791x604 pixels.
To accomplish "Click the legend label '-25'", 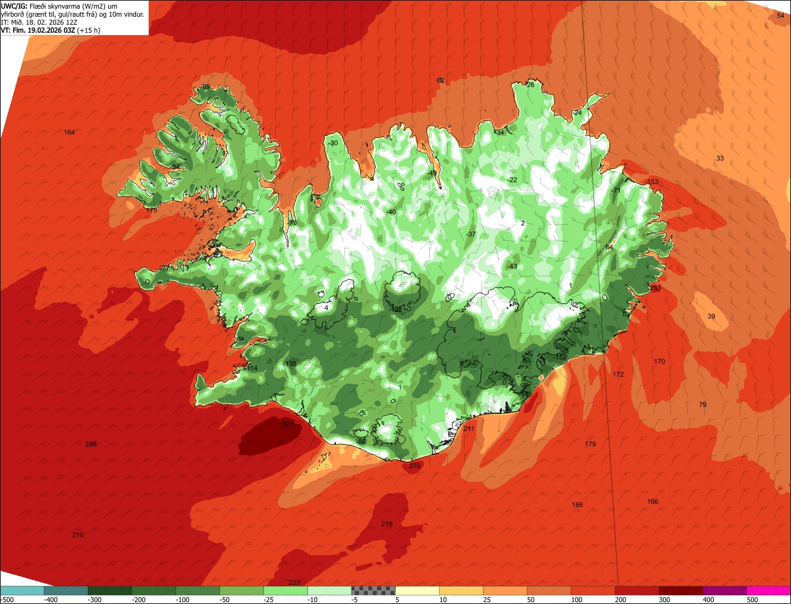I will coord(269,600).
